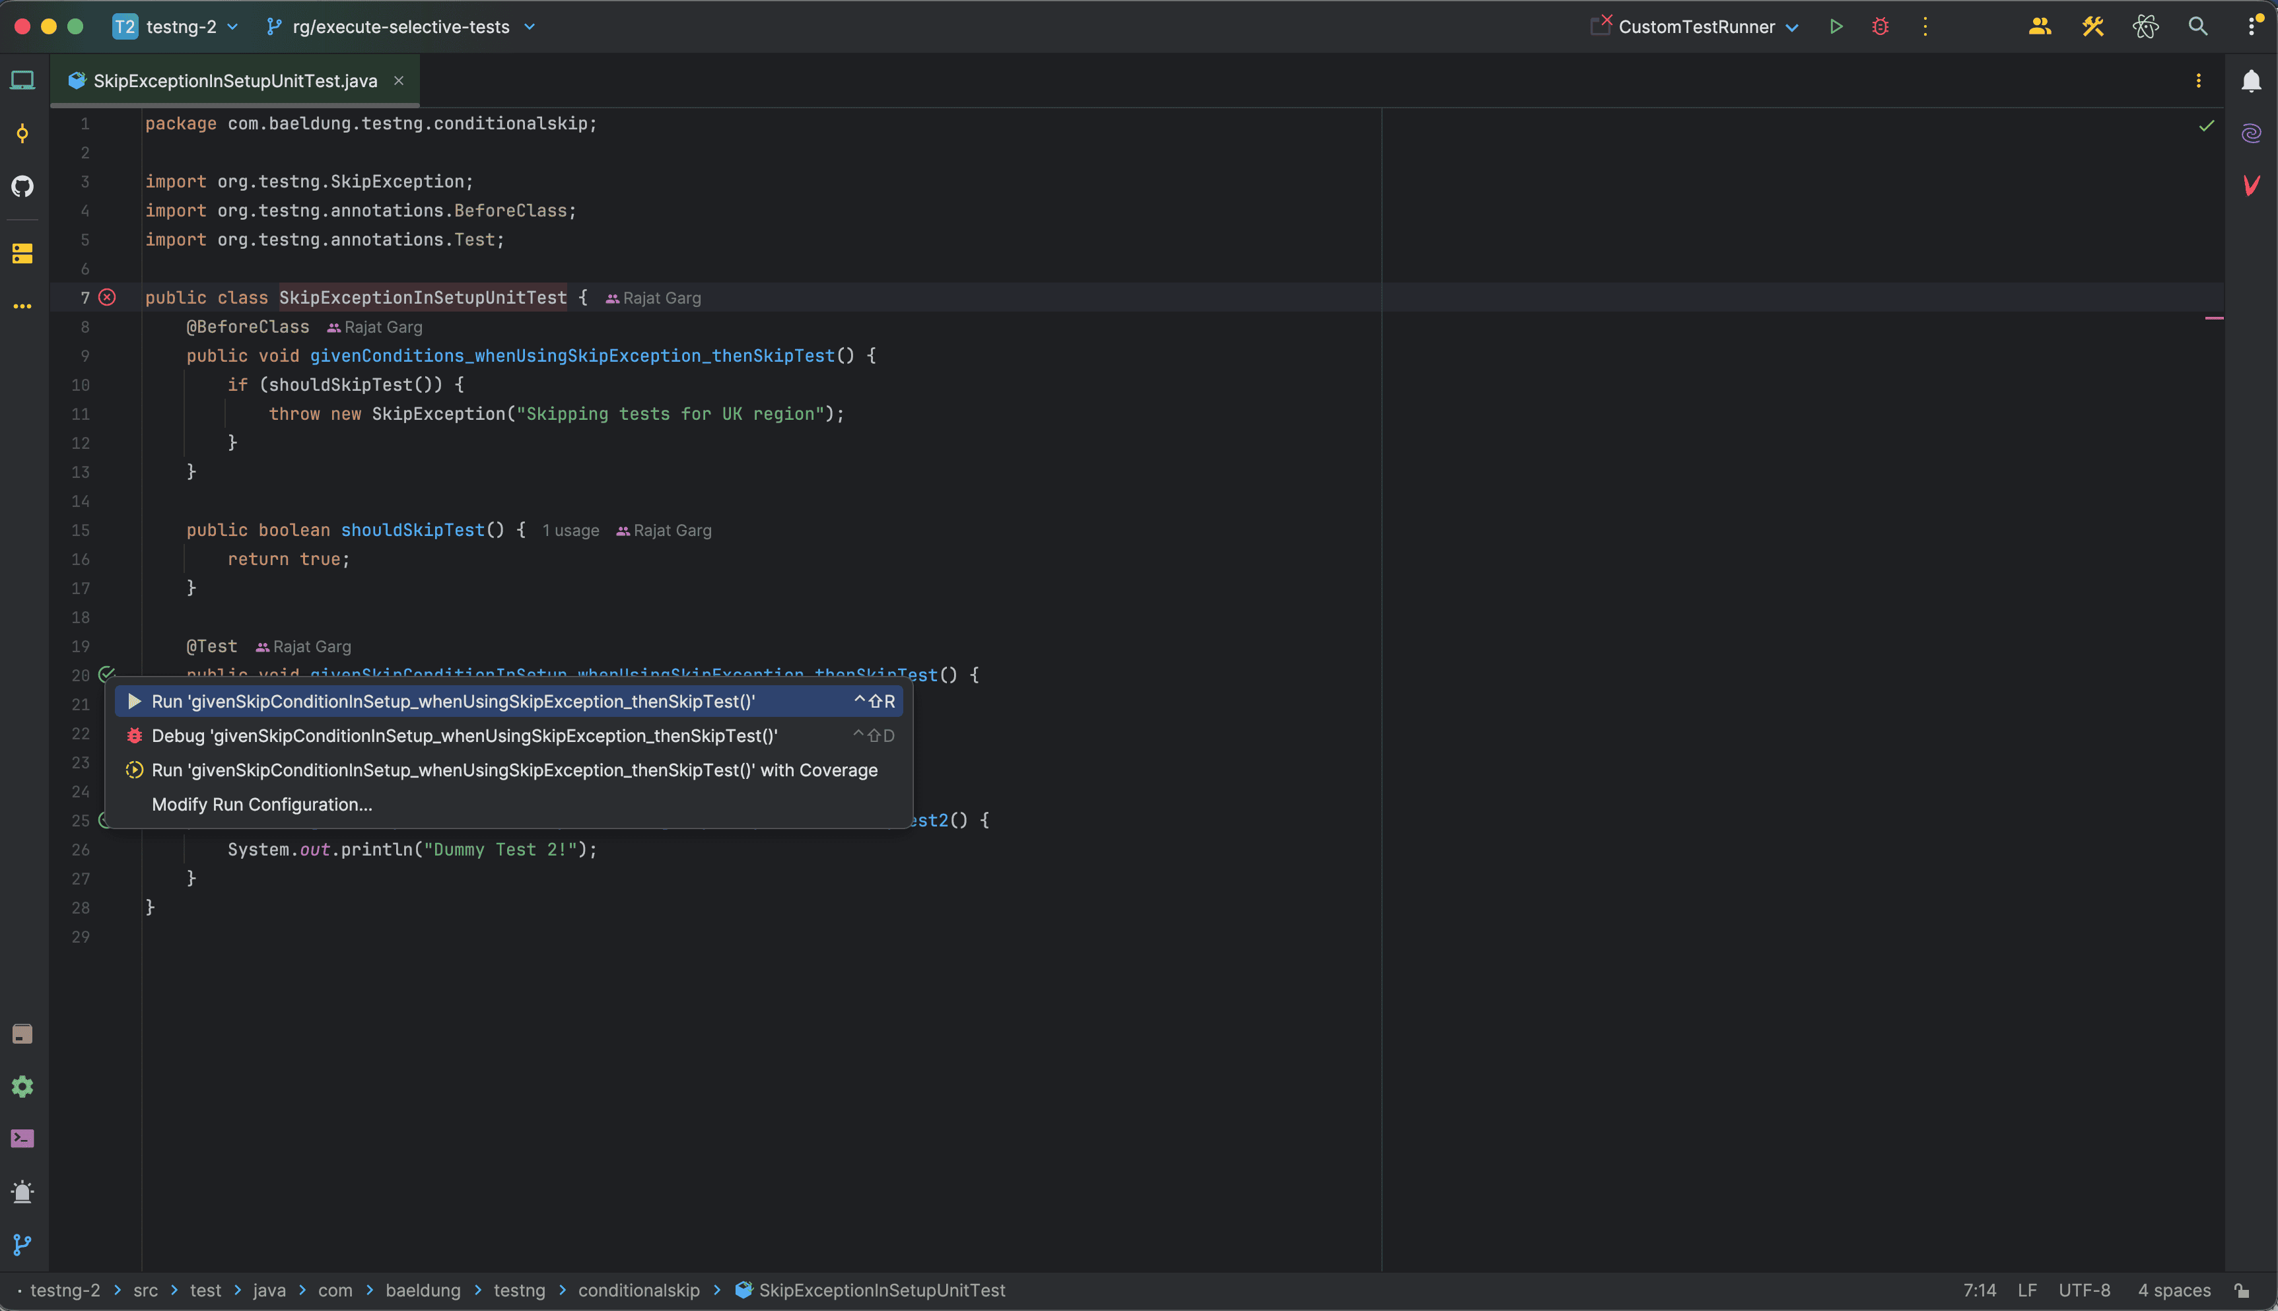The width and height of the screenshot is (2278, 1311).
Task: Click the Debug bug icon in toolbar
Action: 1880,27
